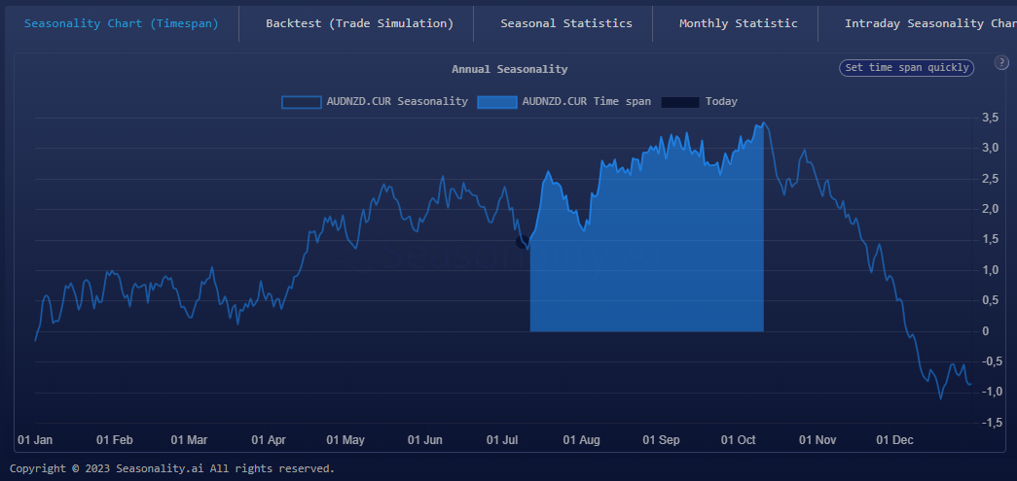Switch to the Backtest (Trade Simulation) tab
1017x481 pixels.
click(x=359, y=23)
